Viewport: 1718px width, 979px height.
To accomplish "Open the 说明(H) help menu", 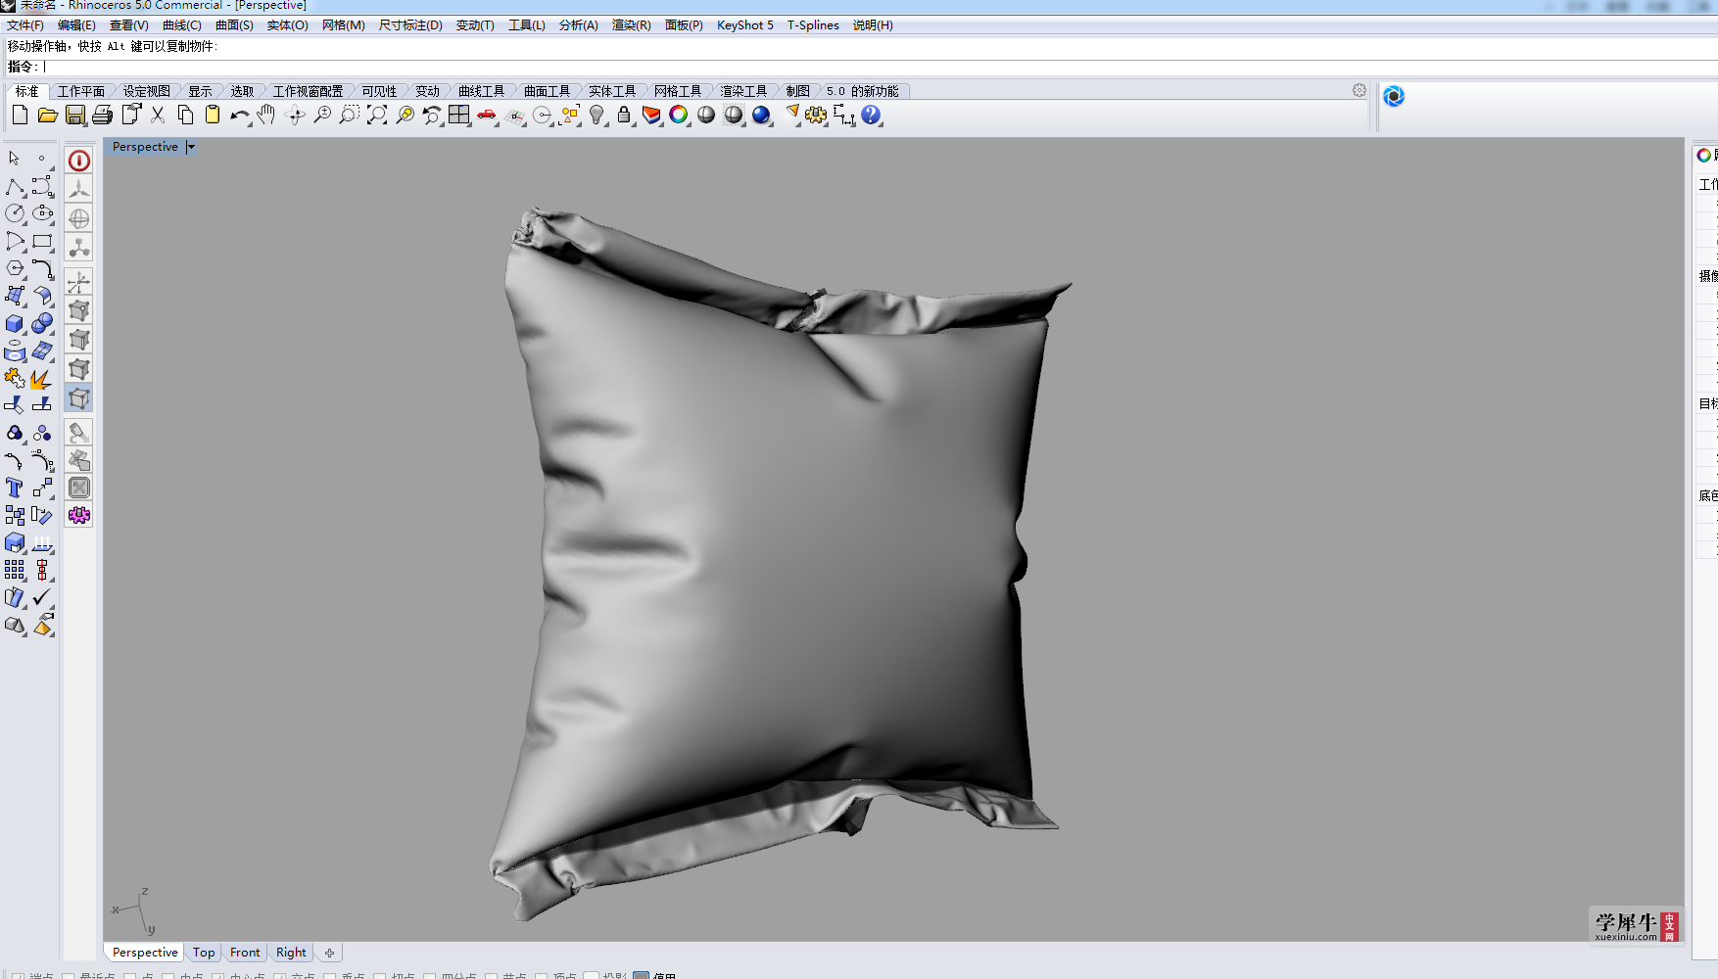I will tap(873, 25).
